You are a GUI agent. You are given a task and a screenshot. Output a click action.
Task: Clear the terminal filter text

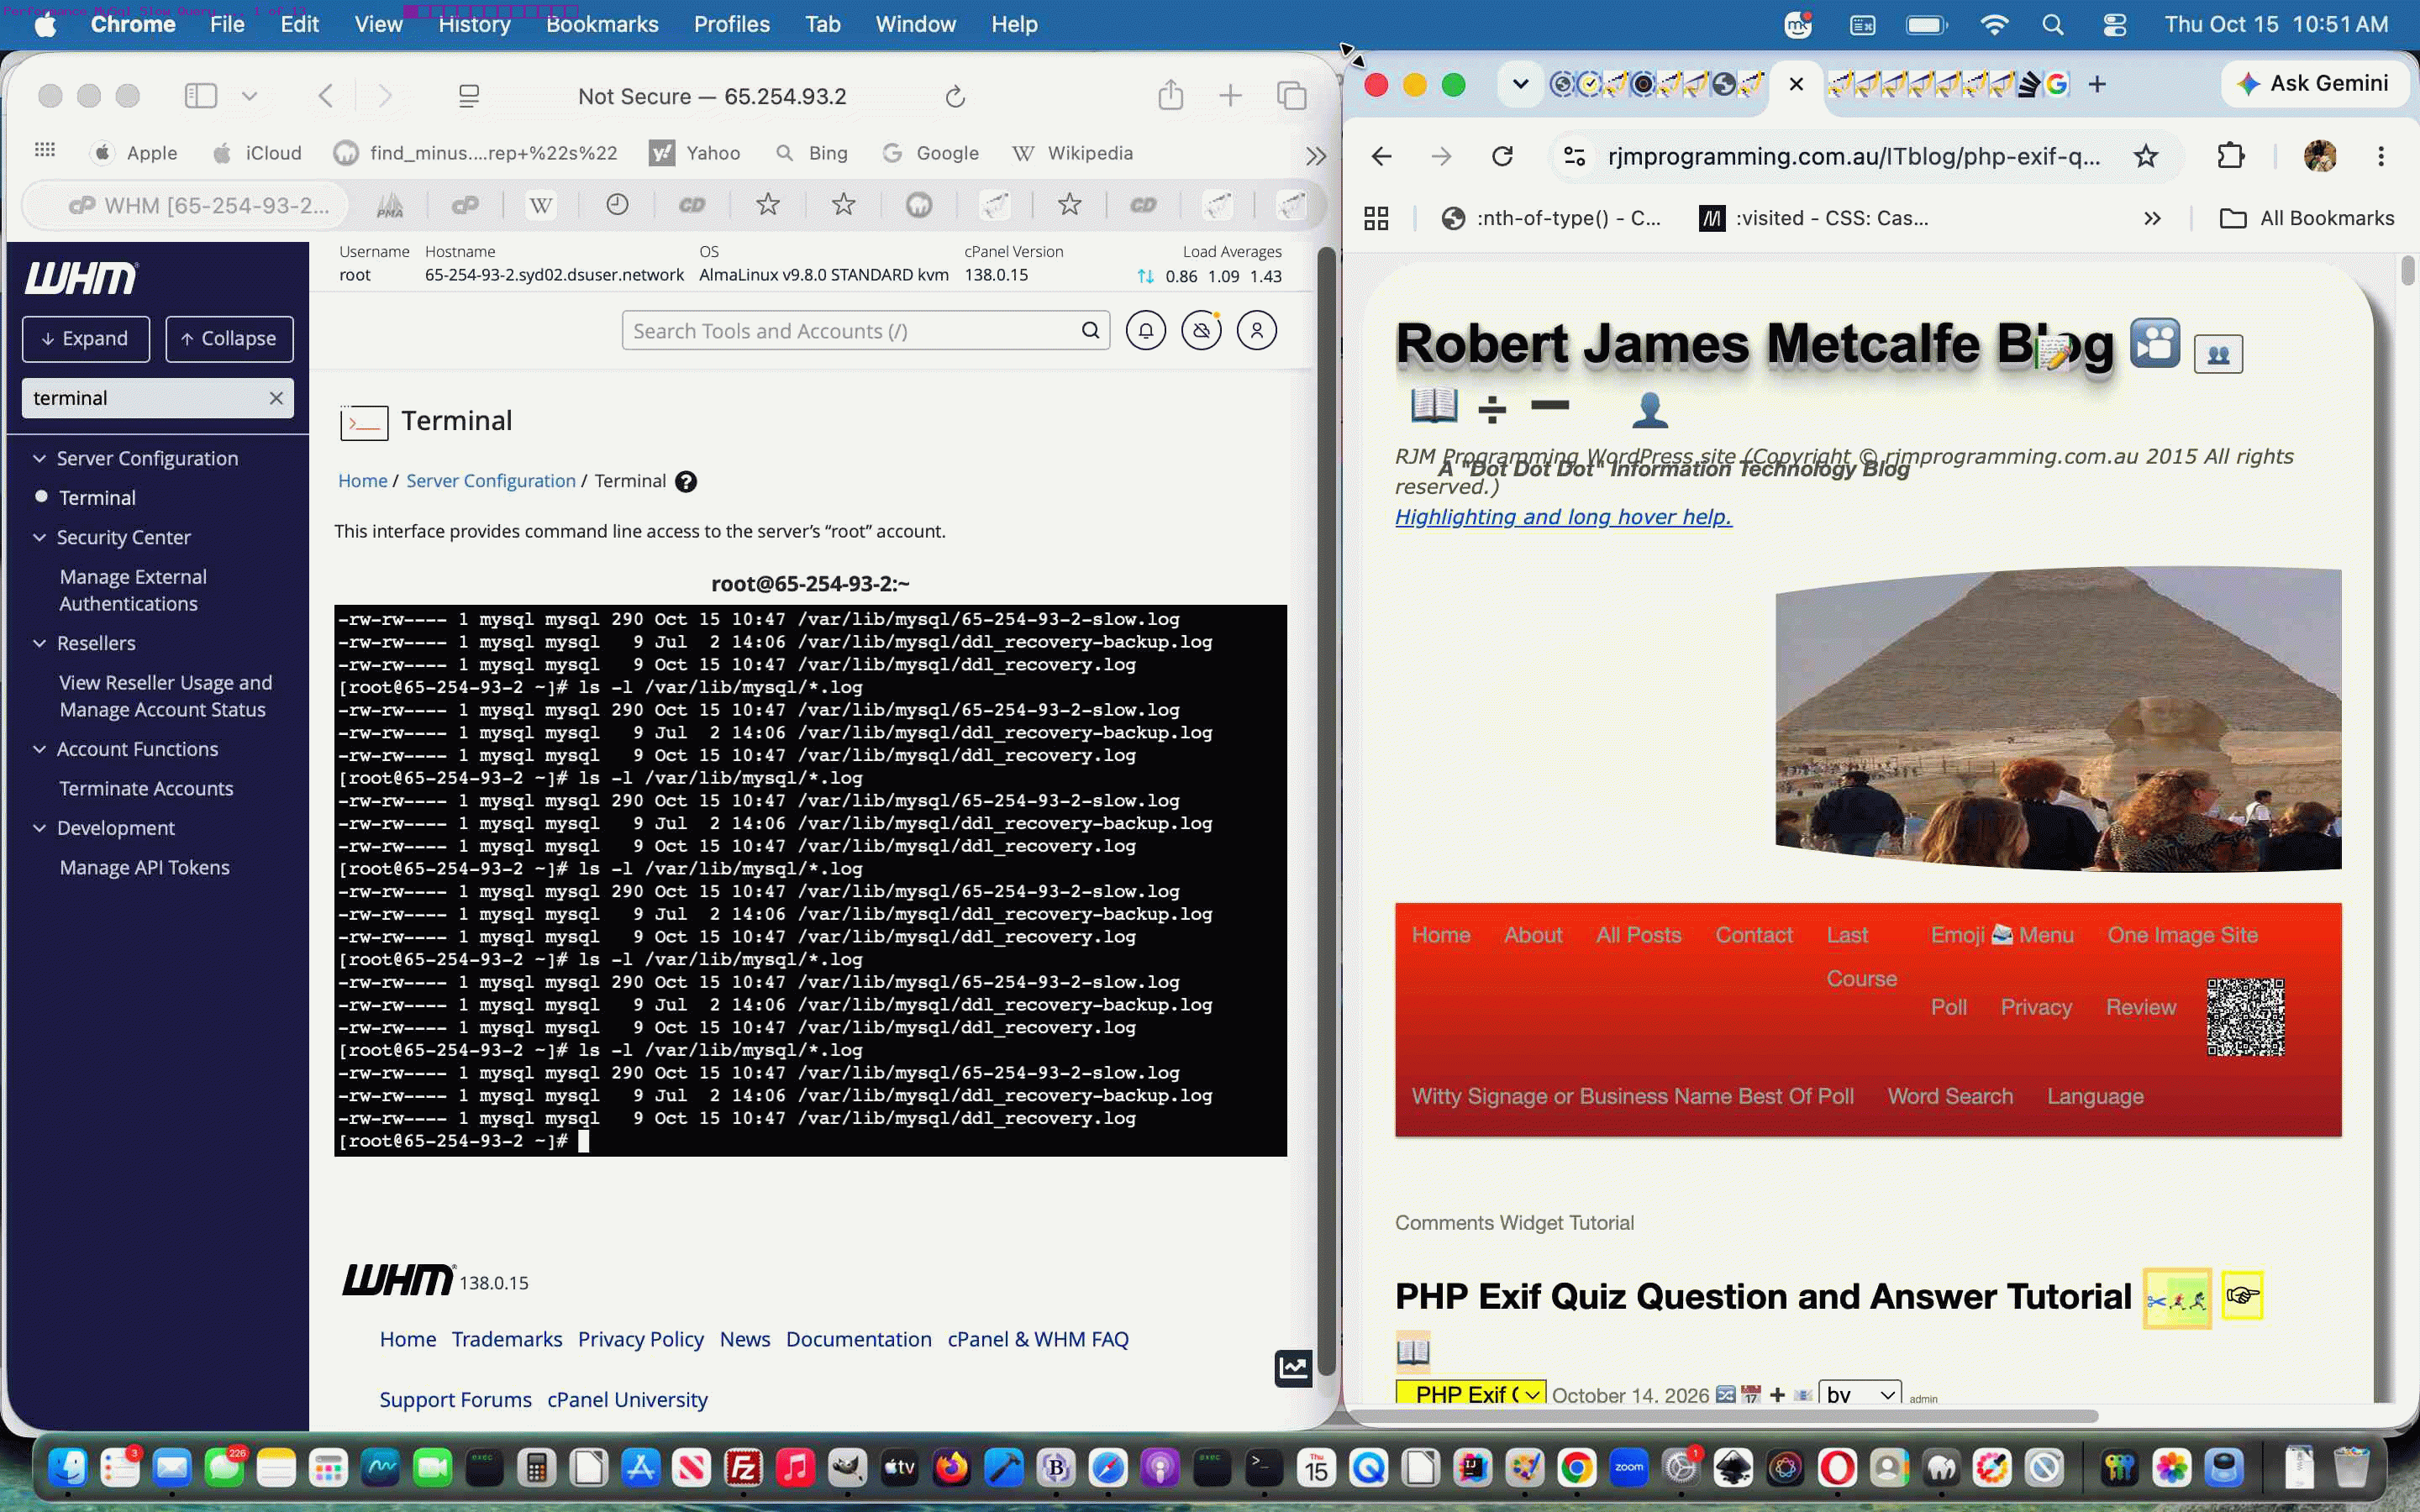(x=276, y=398)
